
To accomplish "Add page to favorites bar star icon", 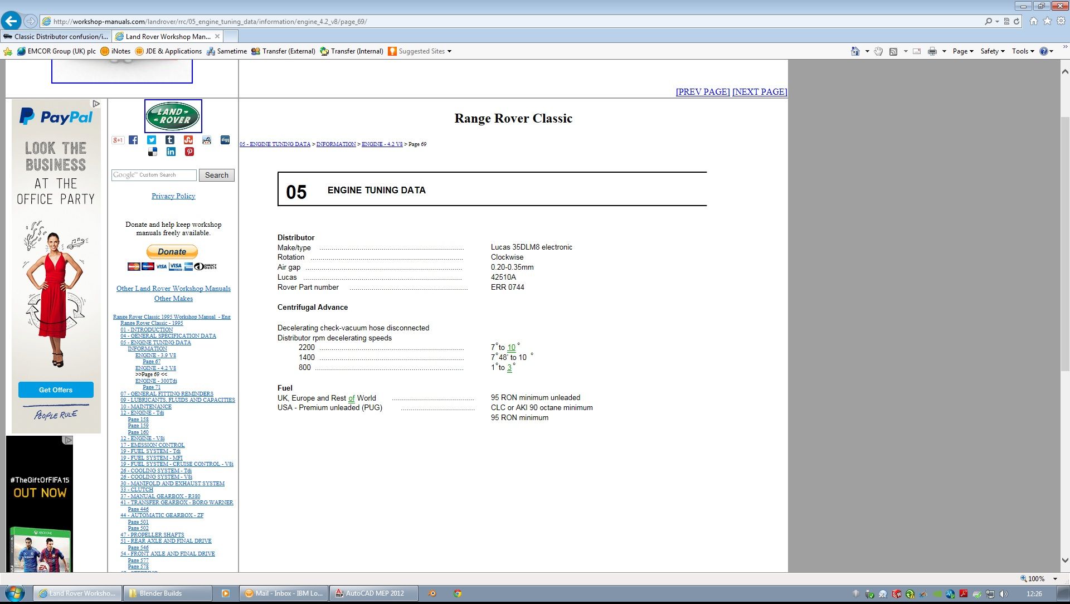I will (8, 51).
